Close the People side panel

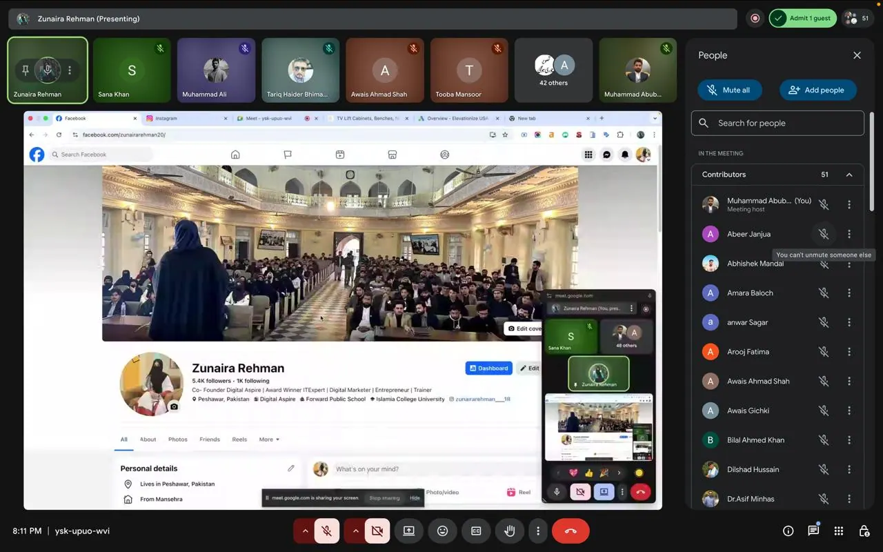857,55
